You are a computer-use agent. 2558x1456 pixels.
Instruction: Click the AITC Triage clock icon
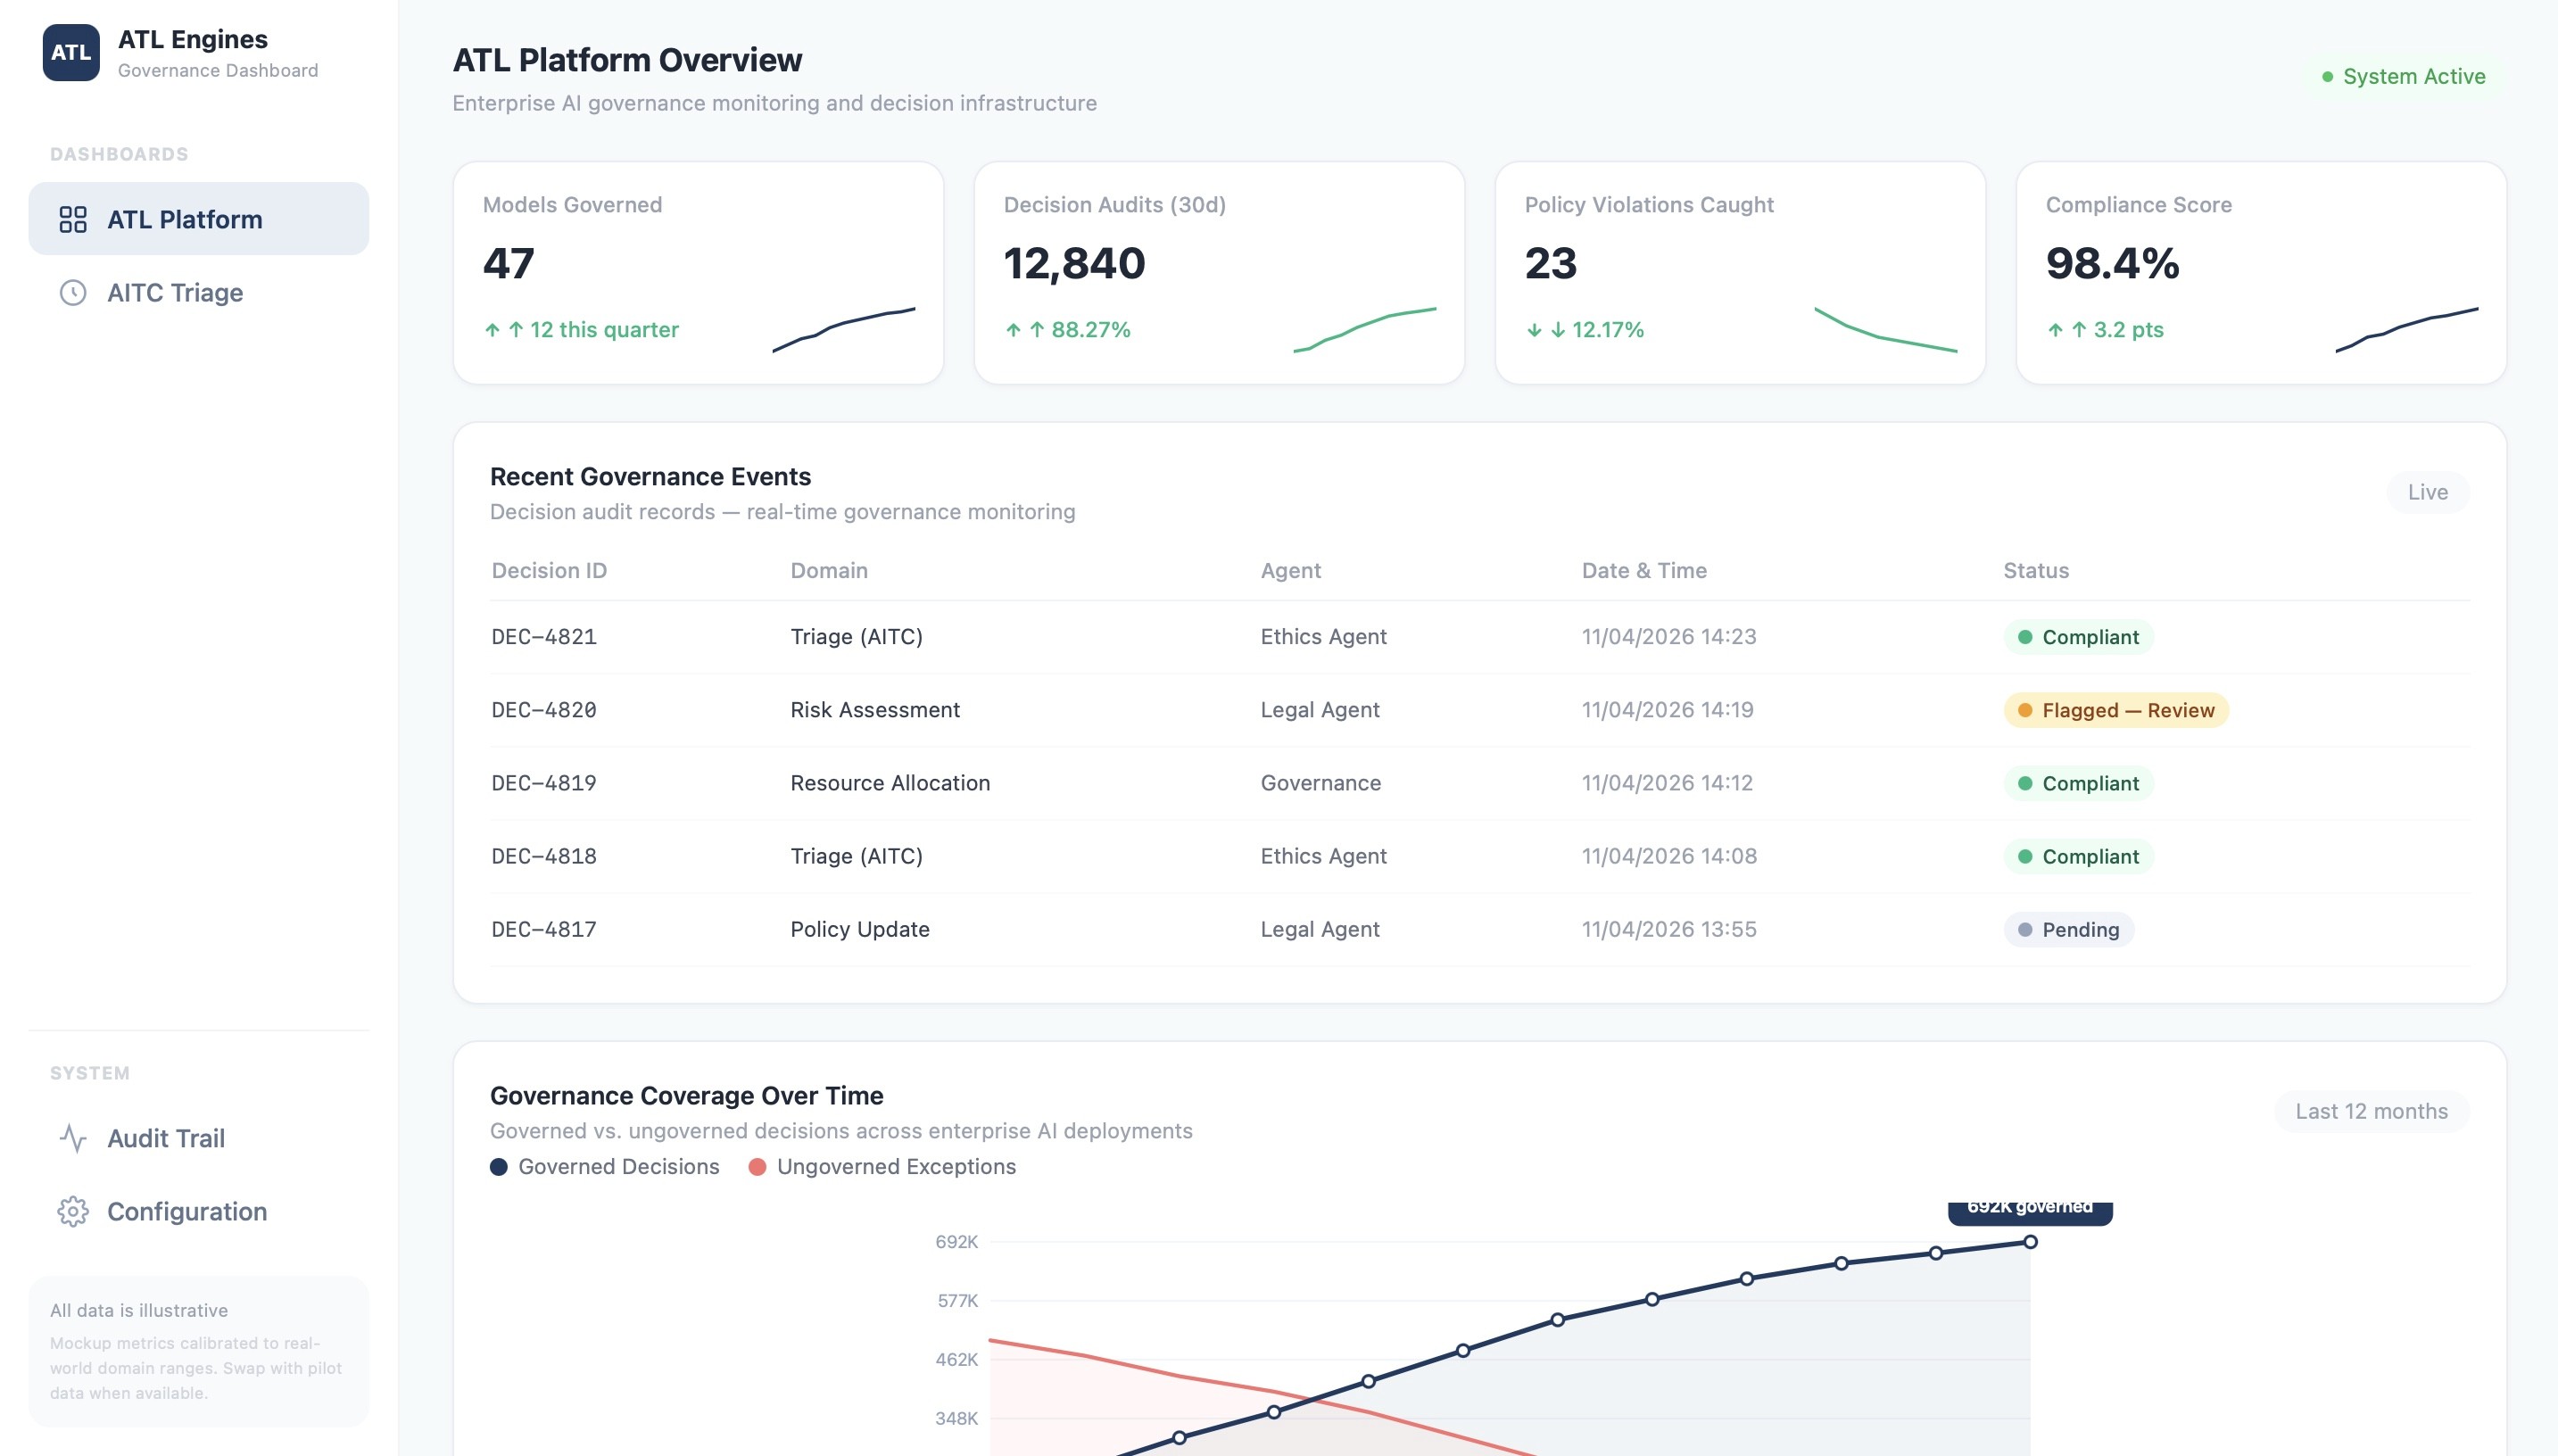(73, 292)
